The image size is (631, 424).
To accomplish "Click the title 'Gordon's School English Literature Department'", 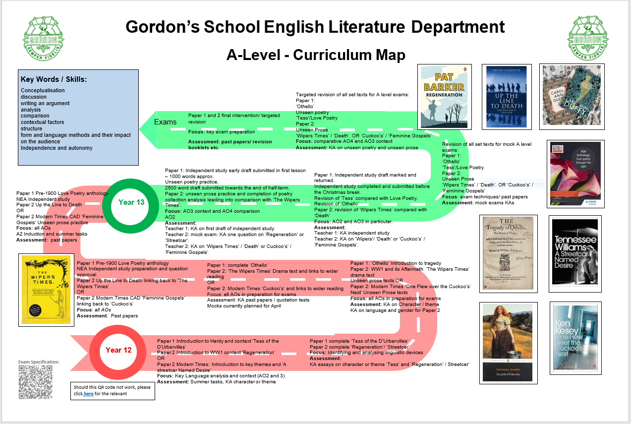I will [x=315, y=27].
